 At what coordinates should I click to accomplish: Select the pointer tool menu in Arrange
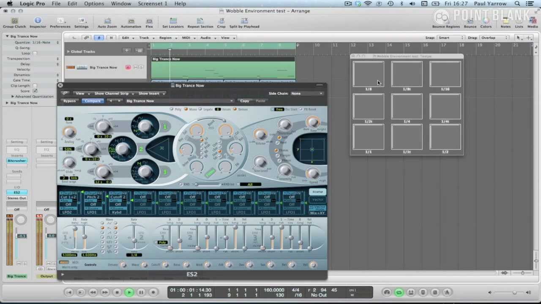click(x=519, y=38)
